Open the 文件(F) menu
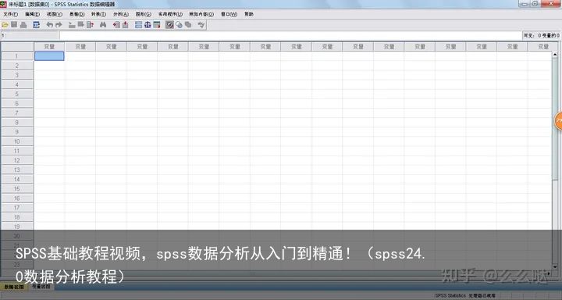The image size is (562, 300). point(10,14)
